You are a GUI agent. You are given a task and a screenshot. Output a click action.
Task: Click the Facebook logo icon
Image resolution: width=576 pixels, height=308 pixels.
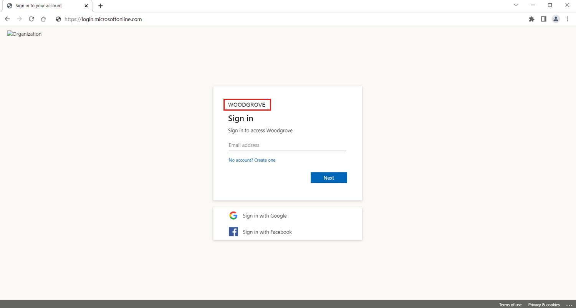[x=233, y=232]
